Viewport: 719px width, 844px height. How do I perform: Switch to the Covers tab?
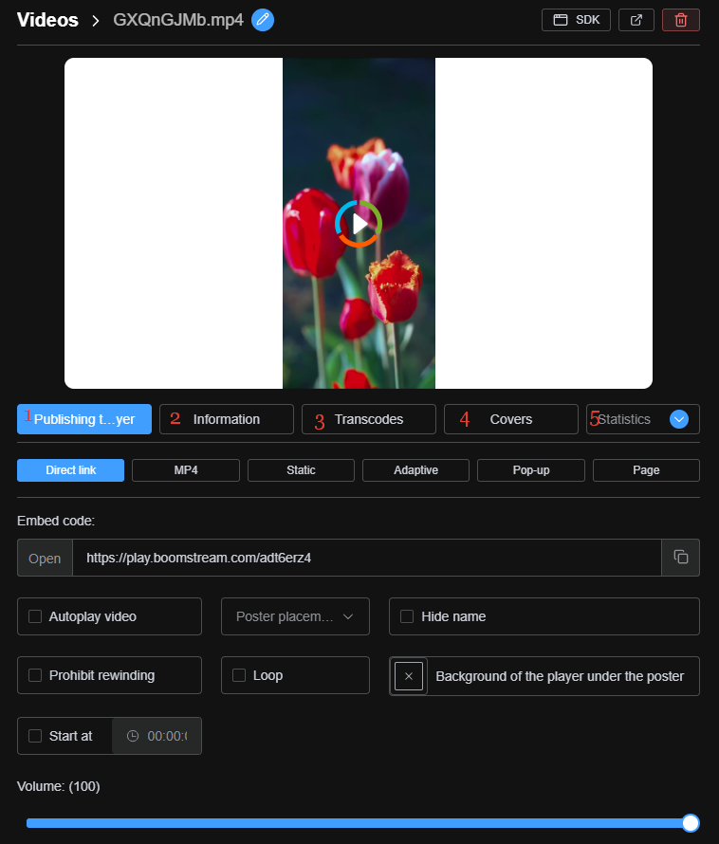[511, 419]
